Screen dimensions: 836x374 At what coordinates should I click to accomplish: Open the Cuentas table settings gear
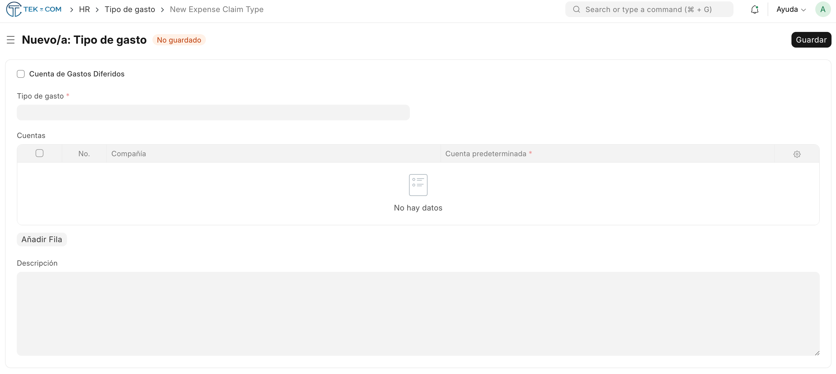(x=797, y=154)
